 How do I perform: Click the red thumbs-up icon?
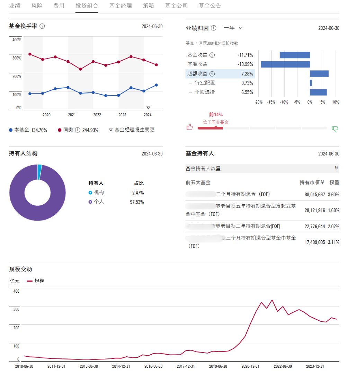pos(190,127)
